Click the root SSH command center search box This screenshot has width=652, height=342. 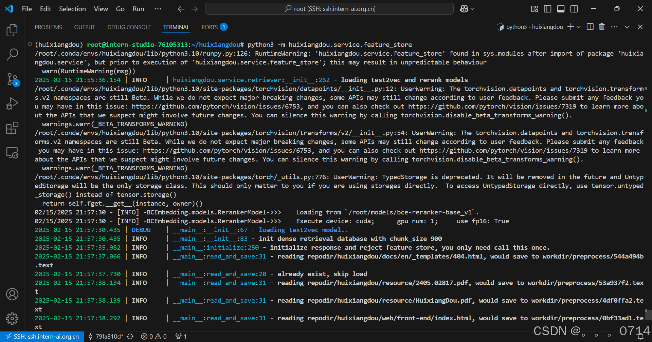(329, 9)
